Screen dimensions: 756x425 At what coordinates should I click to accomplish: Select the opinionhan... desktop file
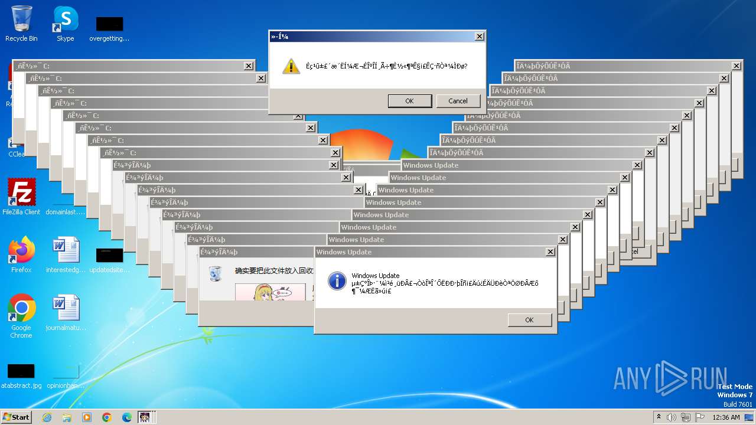pyautogui.click(x=66, y=376)
